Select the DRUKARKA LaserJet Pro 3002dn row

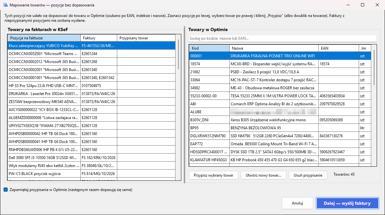(x=92, y=94)
